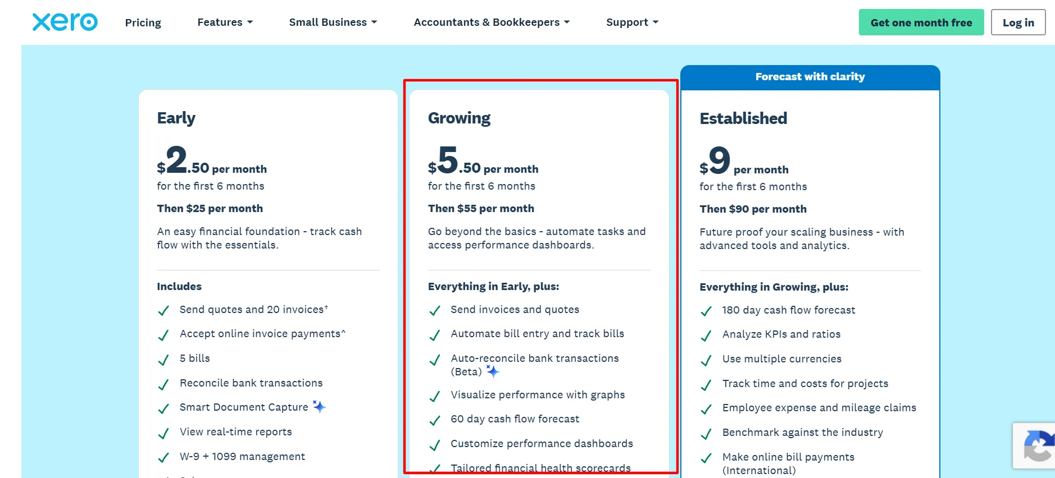The image size is (1055, 478).
Task: Click Then $55 per month text
Action: click(x=481, y=208)
